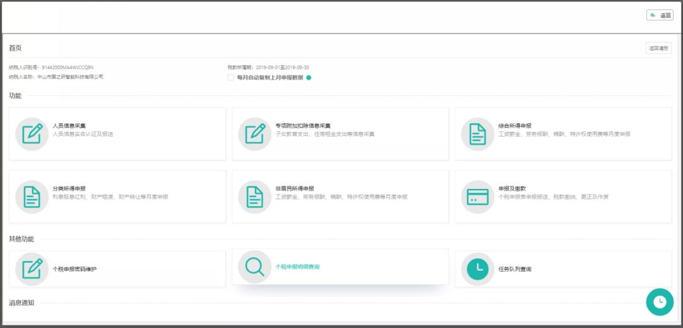Enable 每月自动复制上月申报数据 checkbox
This screenshot has width=683, height=328.
(x=230, y=78)
